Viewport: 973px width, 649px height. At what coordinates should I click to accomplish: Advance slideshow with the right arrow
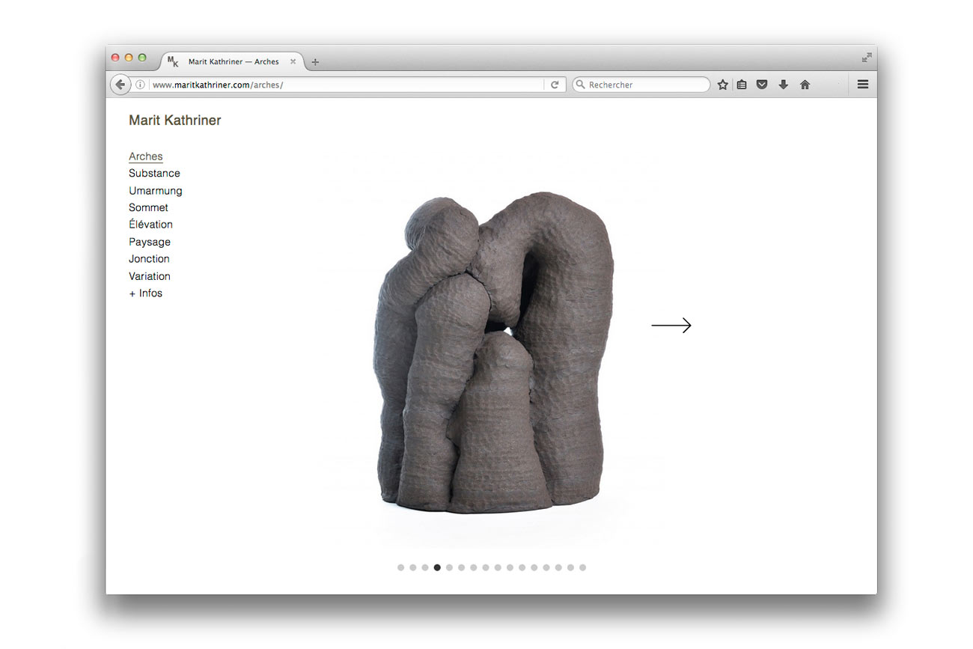671,326
